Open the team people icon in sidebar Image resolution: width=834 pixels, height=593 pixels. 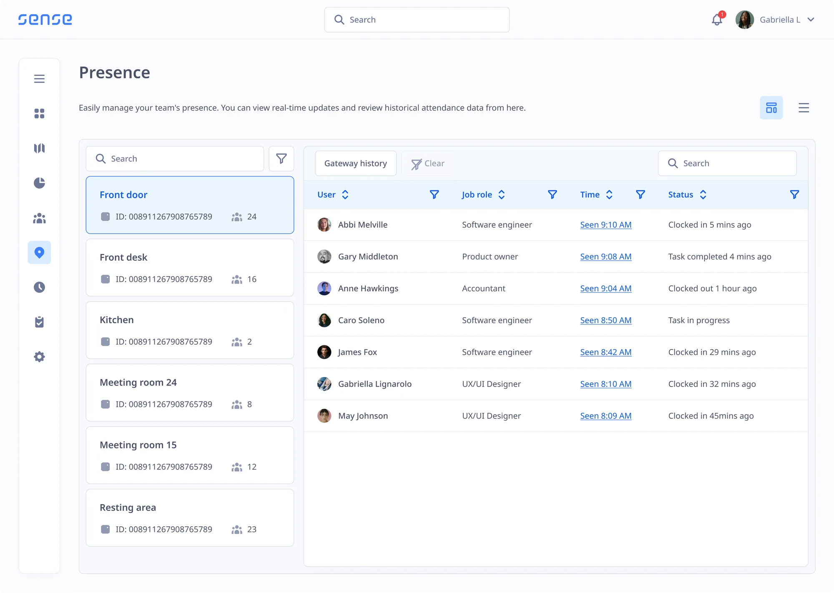pyautogui.click(x=39, y=218)
